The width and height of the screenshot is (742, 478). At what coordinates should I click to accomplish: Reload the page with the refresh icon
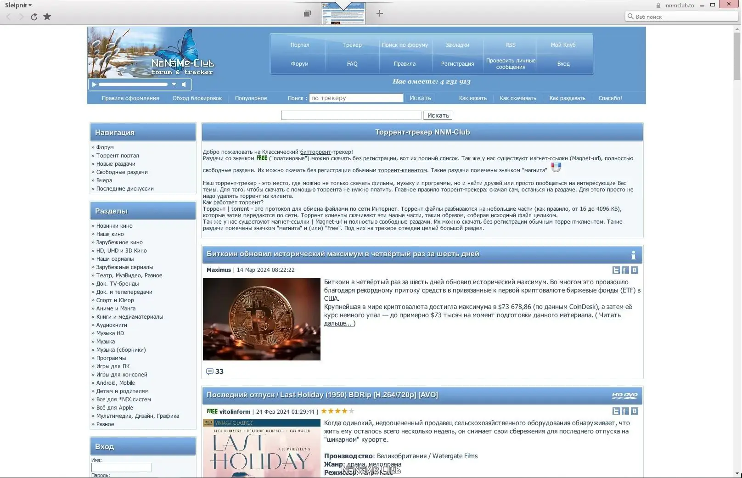point(34,17)
